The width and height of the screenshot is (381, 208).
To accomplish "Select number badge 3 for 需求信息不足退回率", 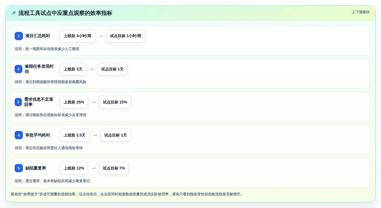I will [18, 102].
